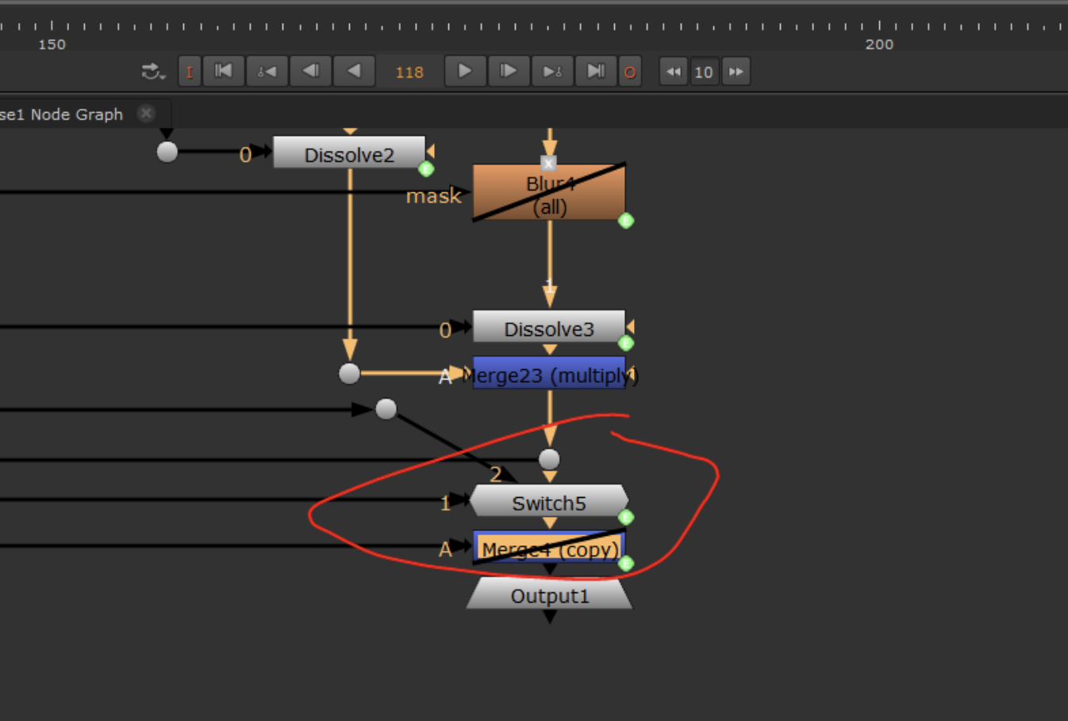Click the green indicator on Dissolve2
The image size is (1068, 721).
426,168
